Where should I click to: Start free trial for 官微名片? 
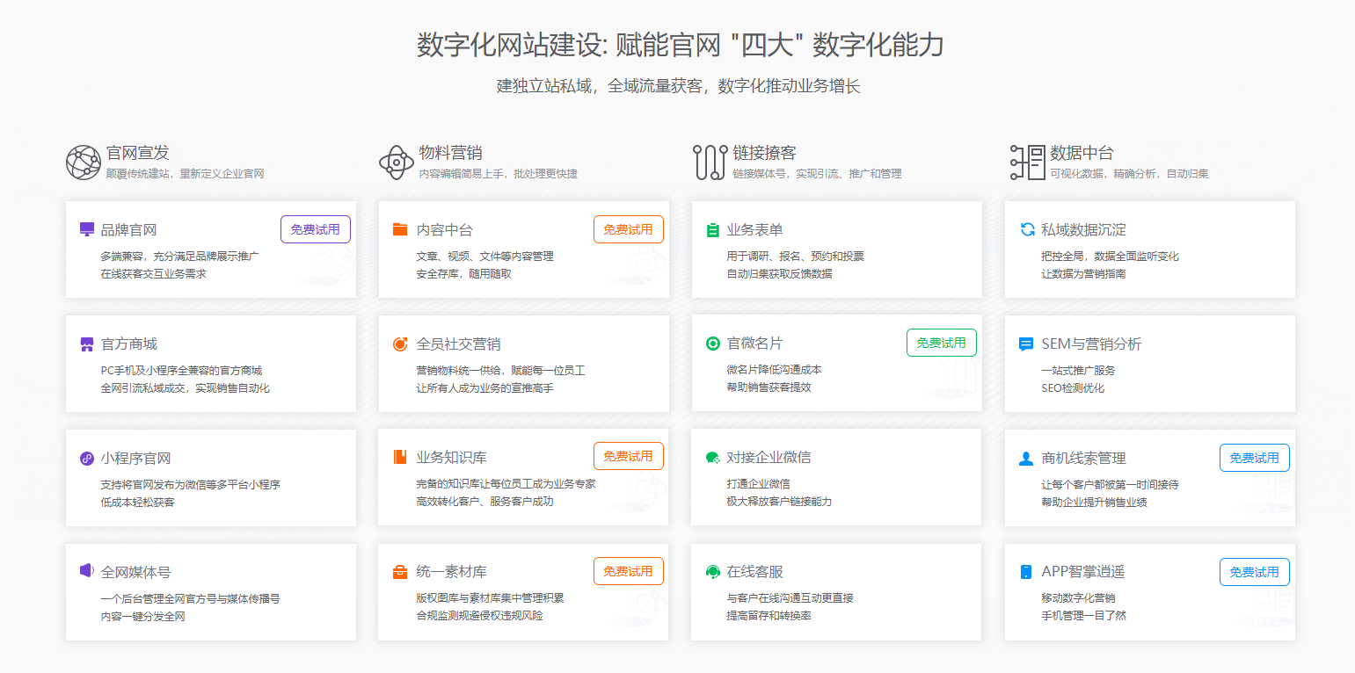tap(941, 343)
